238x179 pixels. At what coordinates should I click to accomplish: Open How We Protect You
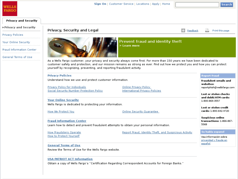(61, 112)
